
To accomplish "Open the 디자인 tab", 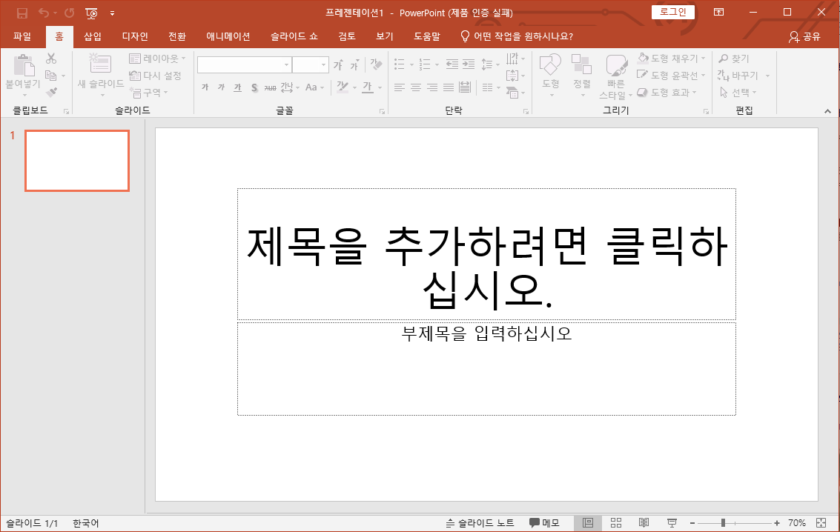I will [x=135, y=36].
